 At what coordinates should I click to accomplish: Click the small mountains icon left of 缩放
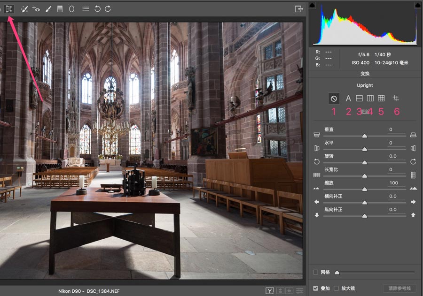tap(316, 188)
